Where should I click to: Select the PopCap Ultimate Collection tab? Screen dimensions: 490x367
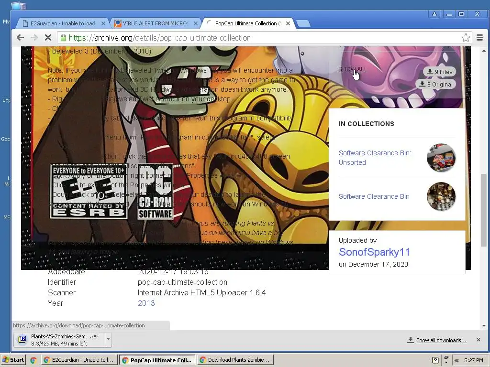248,23
